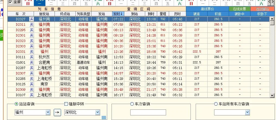This screenshot has height=120, width=276.
Task: Click the 历时 column header
Action: [177, 14]
